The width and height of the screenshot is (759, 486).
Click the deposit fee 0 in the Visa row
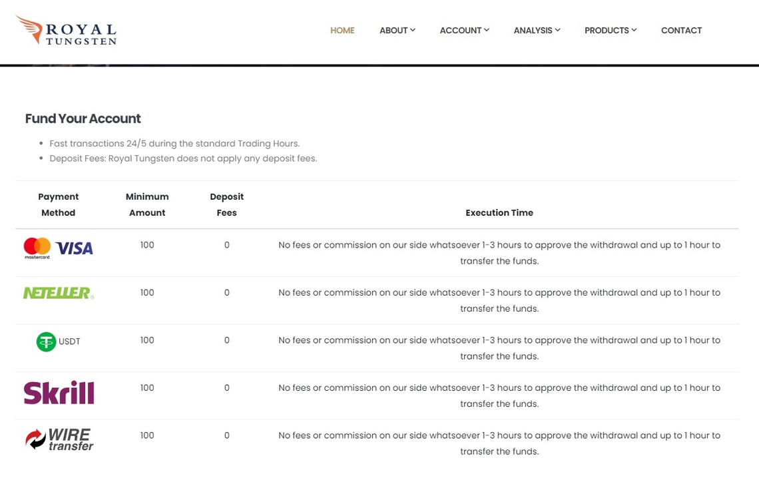pyautogui.click(x=226, y=245)
